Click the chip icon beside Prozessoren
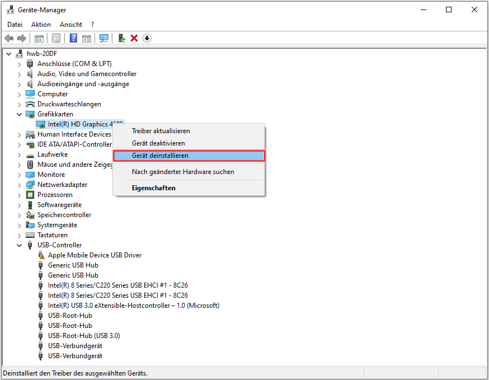The width and height of the screenshot is (489, 380). click(30, 195)
